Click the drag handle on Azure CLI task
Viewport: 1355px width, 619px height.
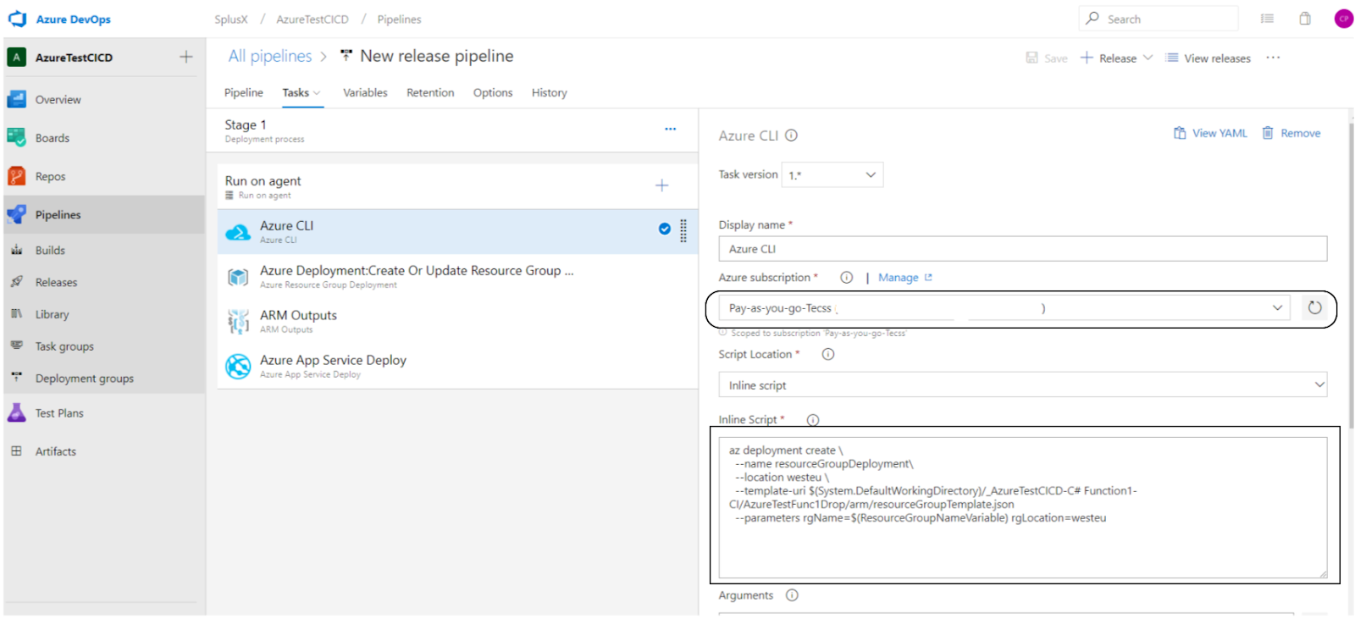683,230
